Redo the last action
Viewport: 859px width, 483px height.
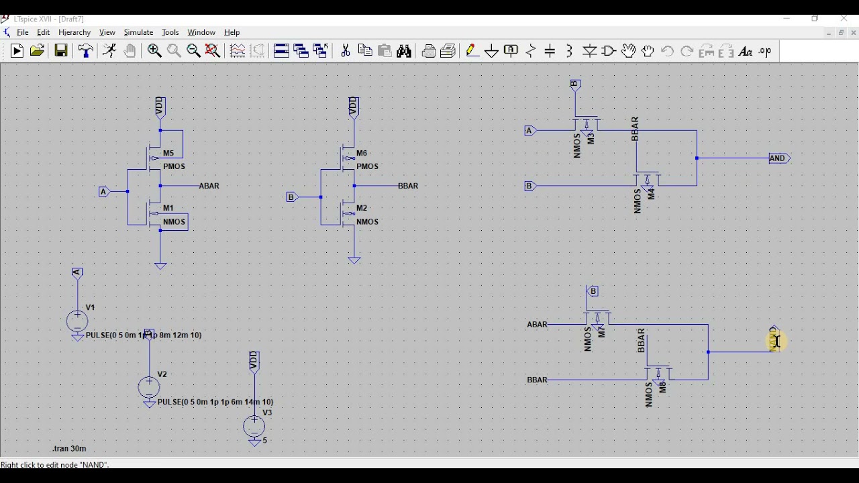(x=687, y=51)
